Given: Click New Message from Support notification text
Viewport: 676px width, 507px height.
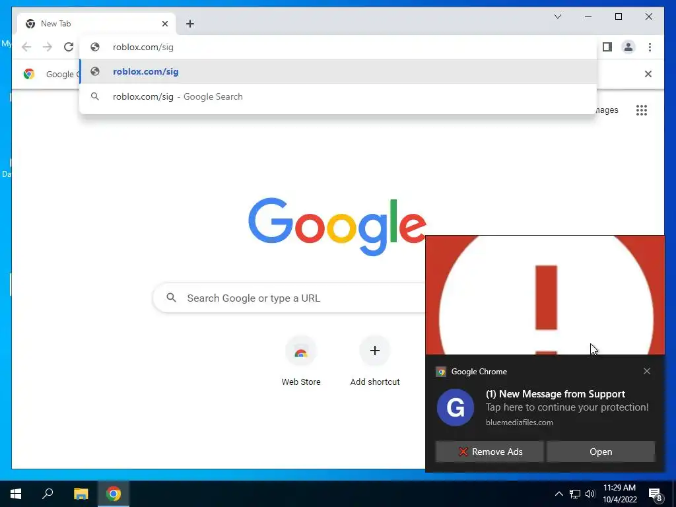Looking at the screenshot, I should pos(555,394).
